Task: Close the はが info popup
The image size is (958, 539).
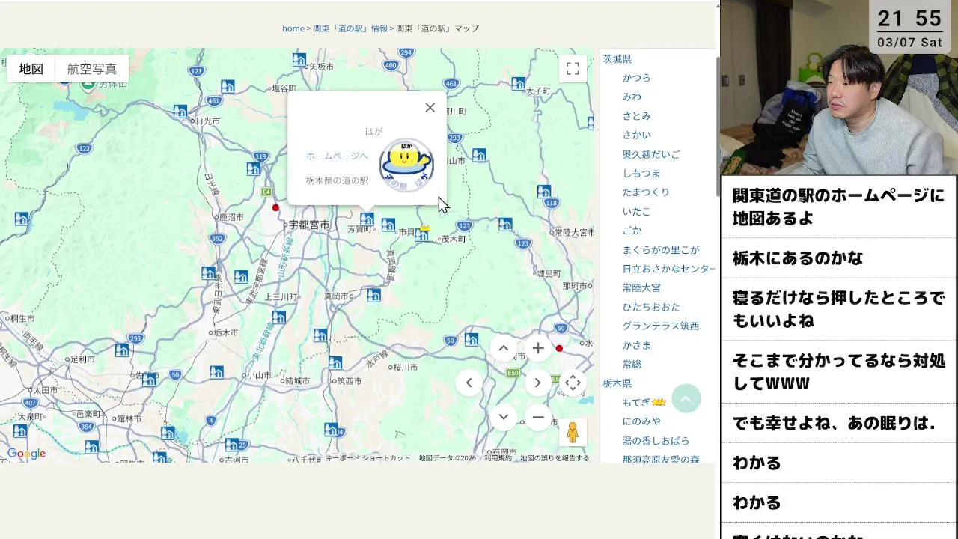Action: pyautogui.click(x=430, y=108)
